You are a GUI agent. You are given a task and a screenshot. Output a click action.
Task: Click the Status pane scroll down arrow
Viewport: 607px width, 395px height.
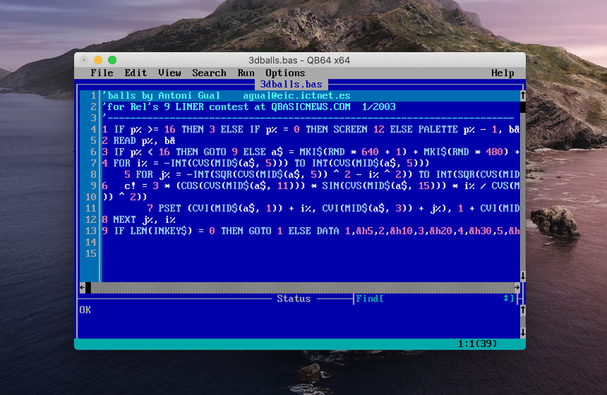pyautogui.click(x=523, y=332)
